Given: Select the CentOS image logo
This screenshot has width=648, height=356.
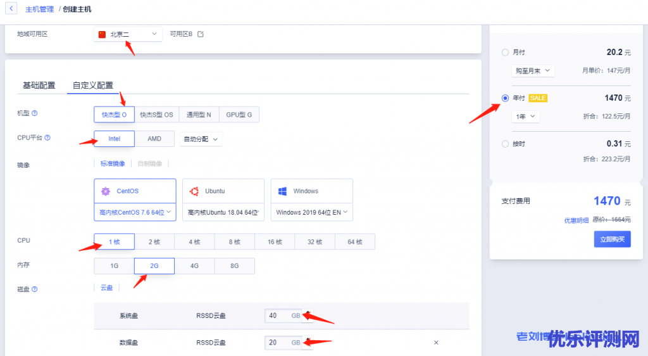Looking at the screenshot, I should click(106, 191).
